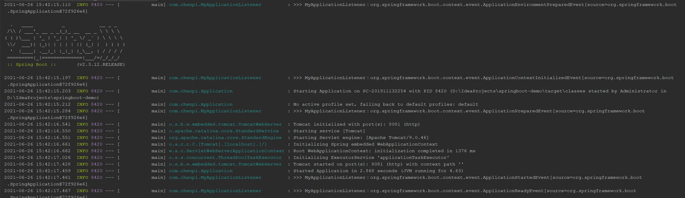Click the version text (v2.3.12.RELEASE)
Viewport: 685px width, 198px height.
[x=101, y=64]
